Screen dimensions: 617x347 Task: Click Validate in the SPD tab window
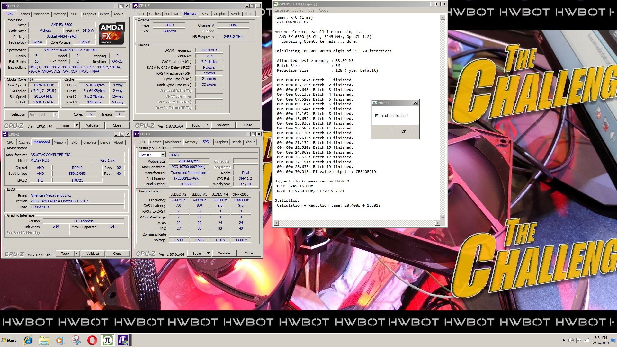click(224, 253)
